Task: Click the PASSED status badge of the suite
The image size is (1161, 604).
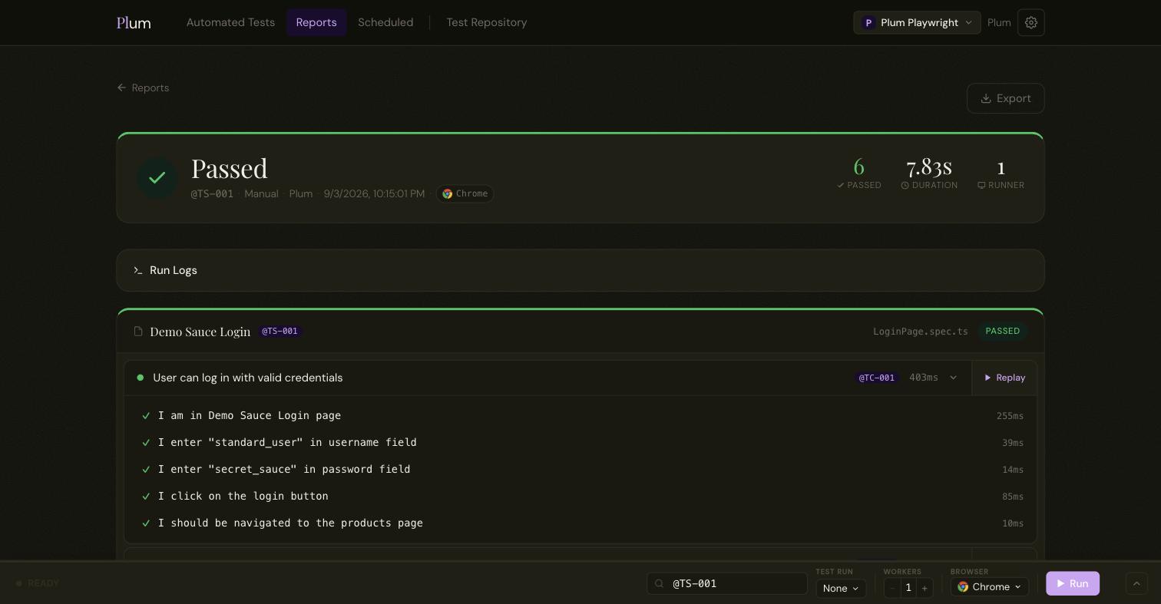Action: point(1003,331)
